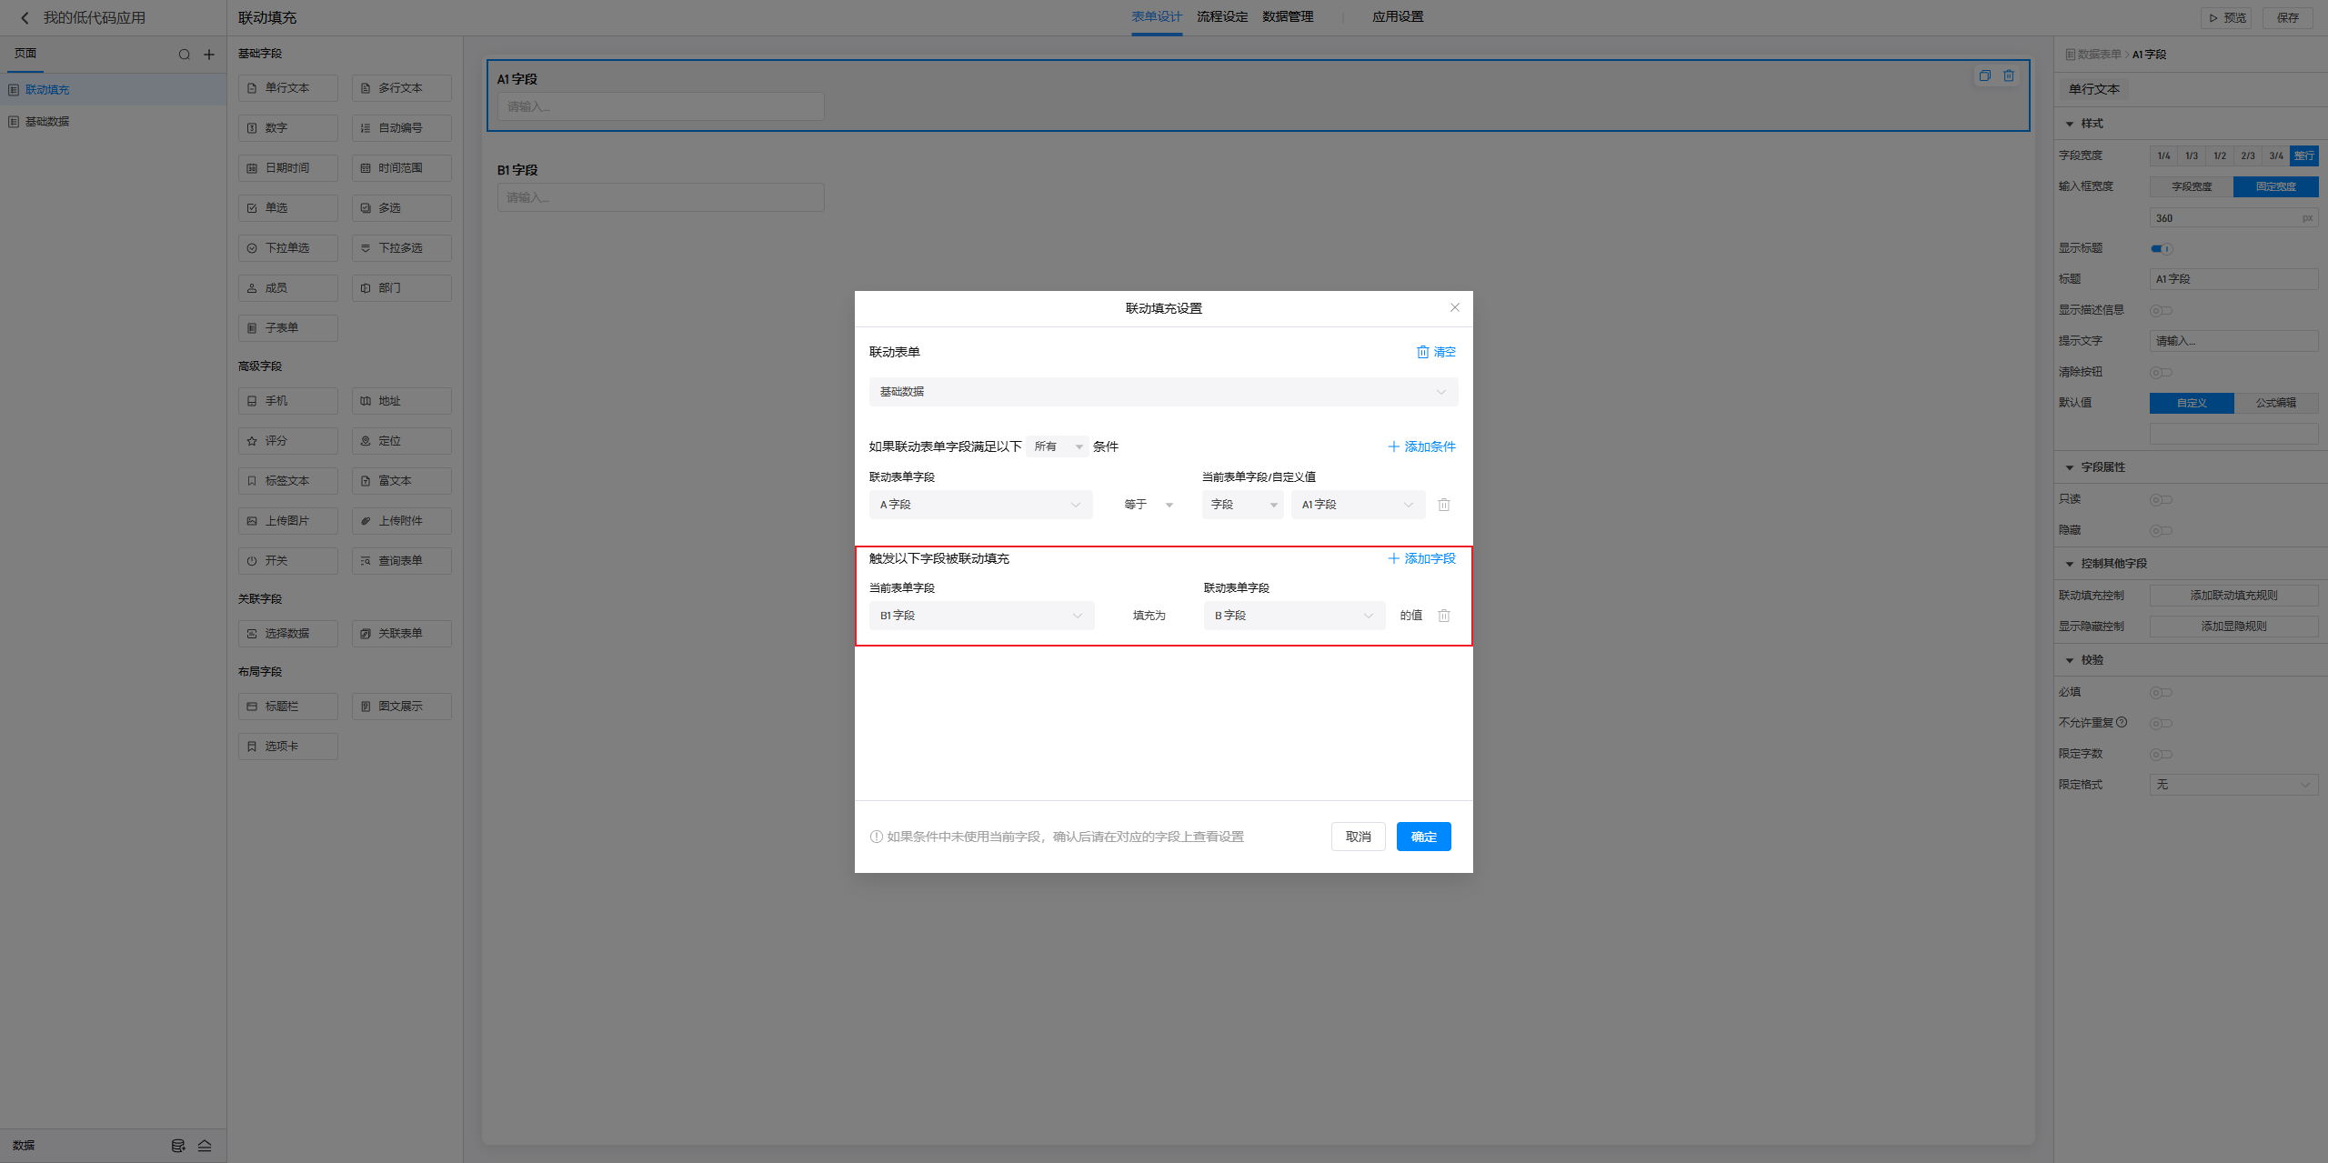
Task: Expand the B字段 联动表单字段 dropdown
Action: [1293, 616]
